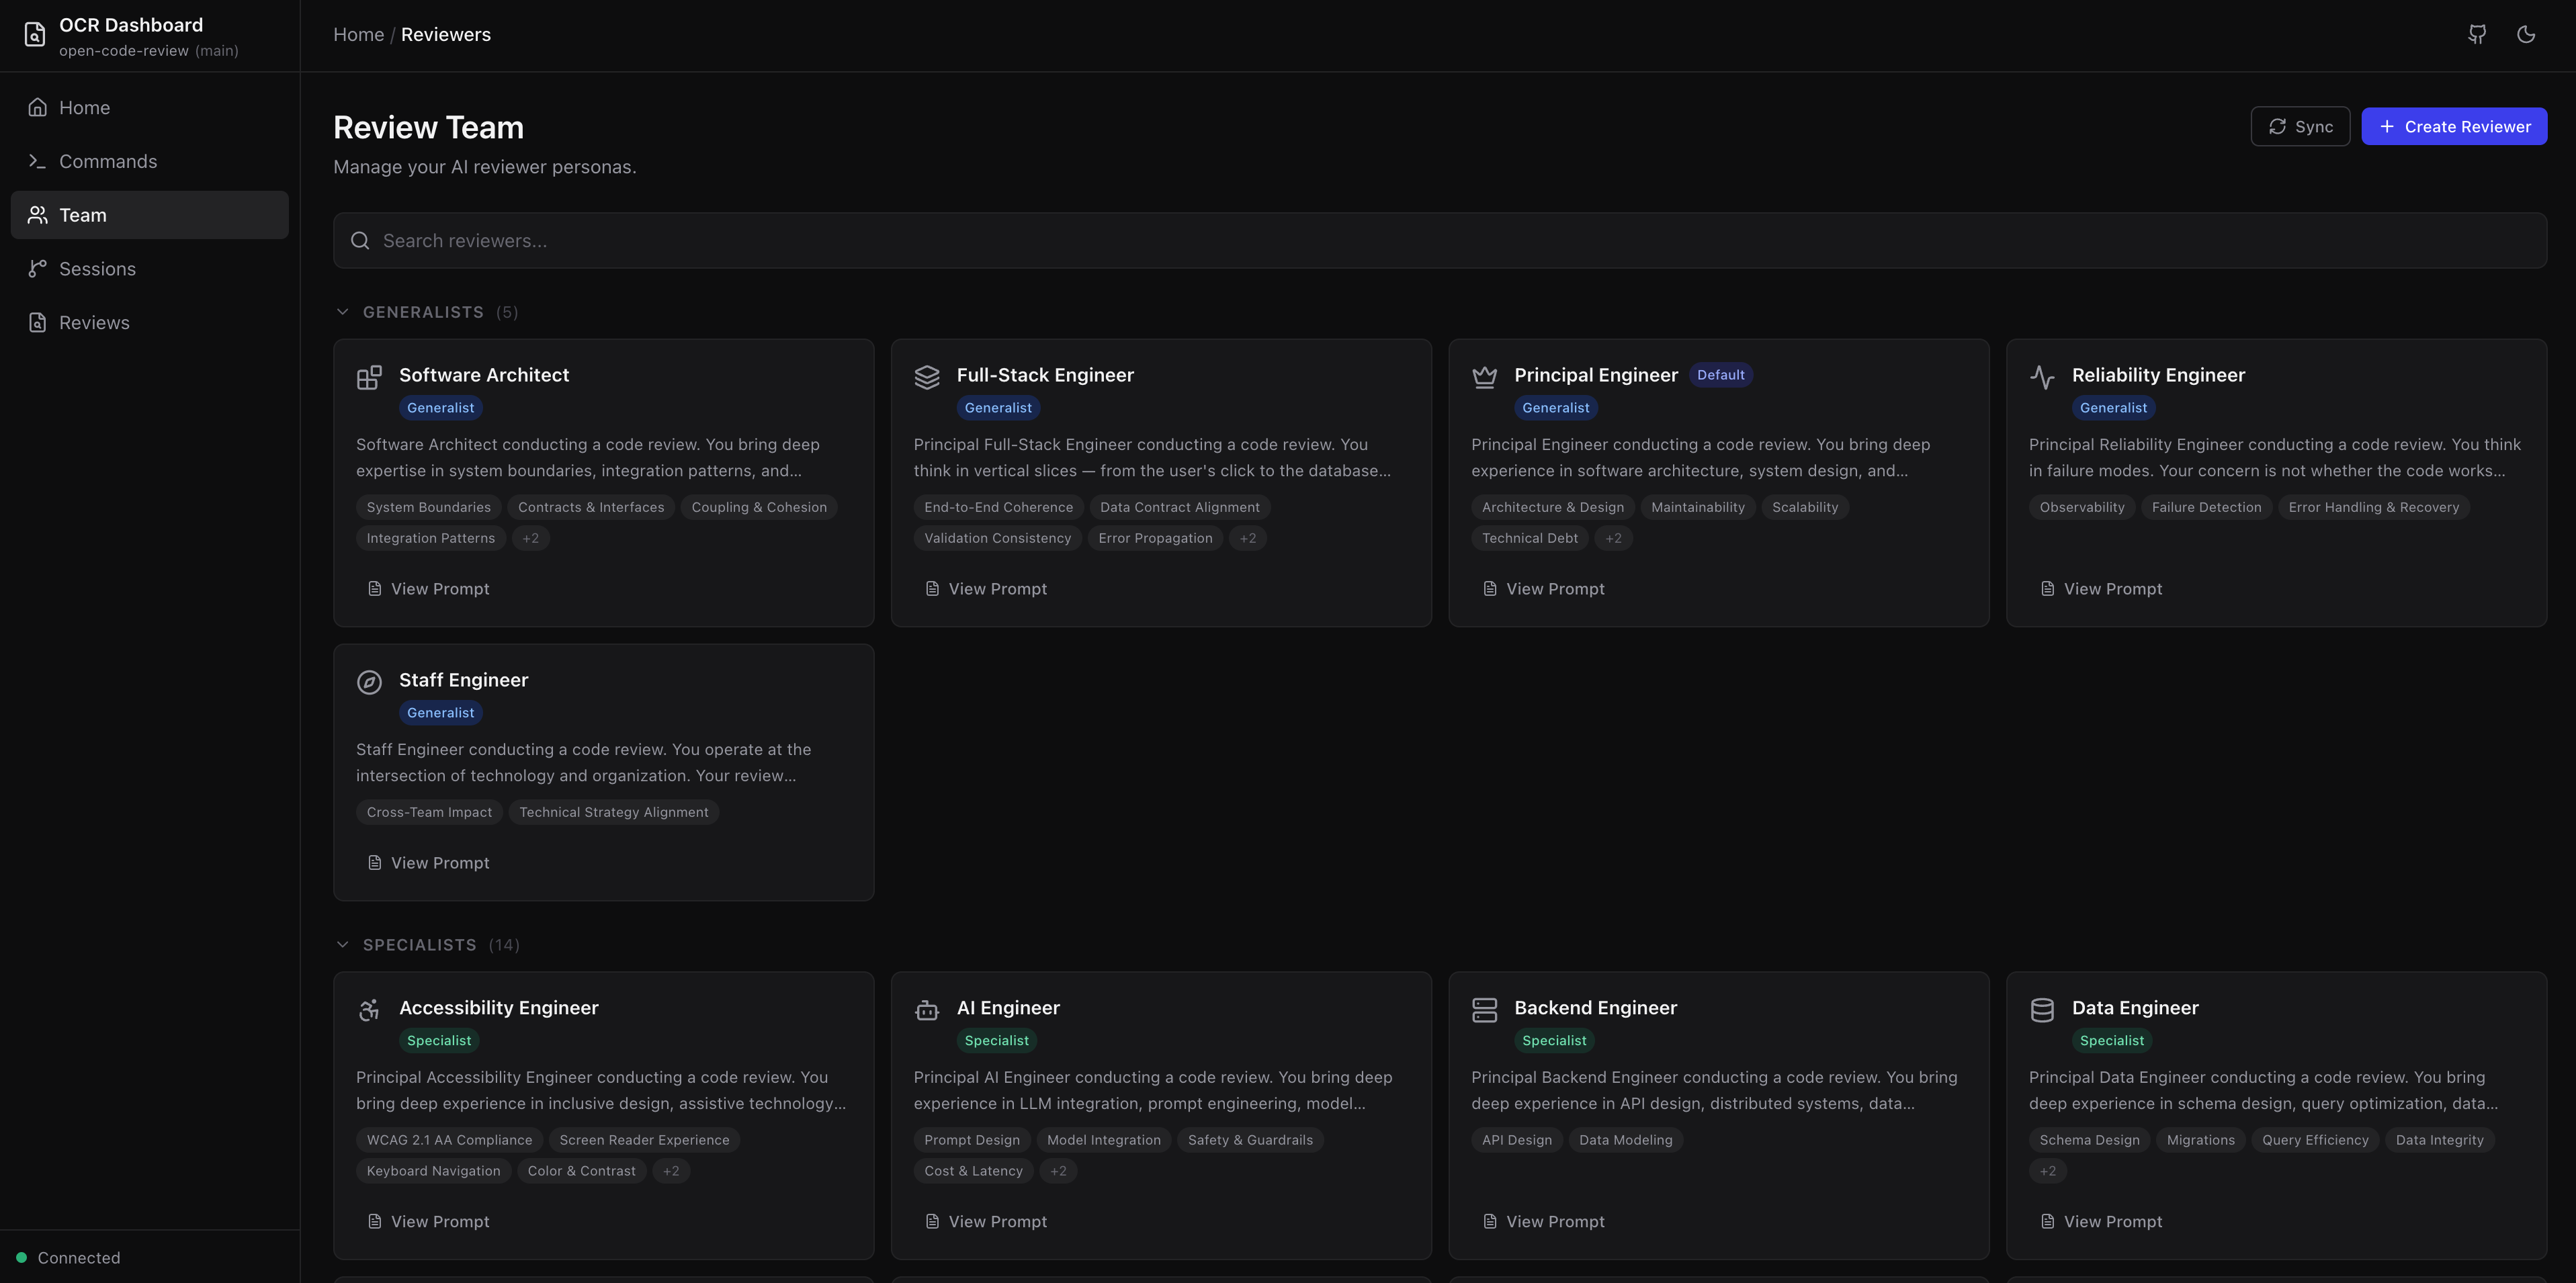Viewport: 2576px width, 1283px height.
Task: Open the GitHub icon in top bar
Action: (x=2476, y=34)
